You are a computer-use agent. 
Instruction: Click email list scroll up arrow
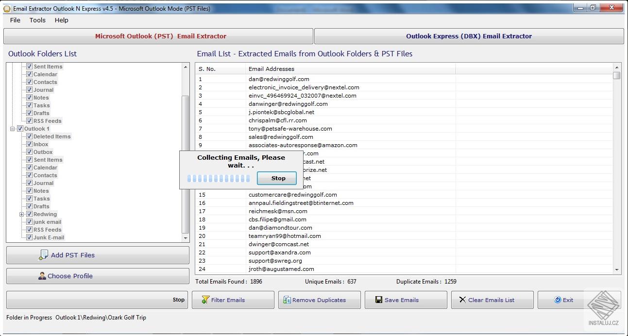[617, 67]
